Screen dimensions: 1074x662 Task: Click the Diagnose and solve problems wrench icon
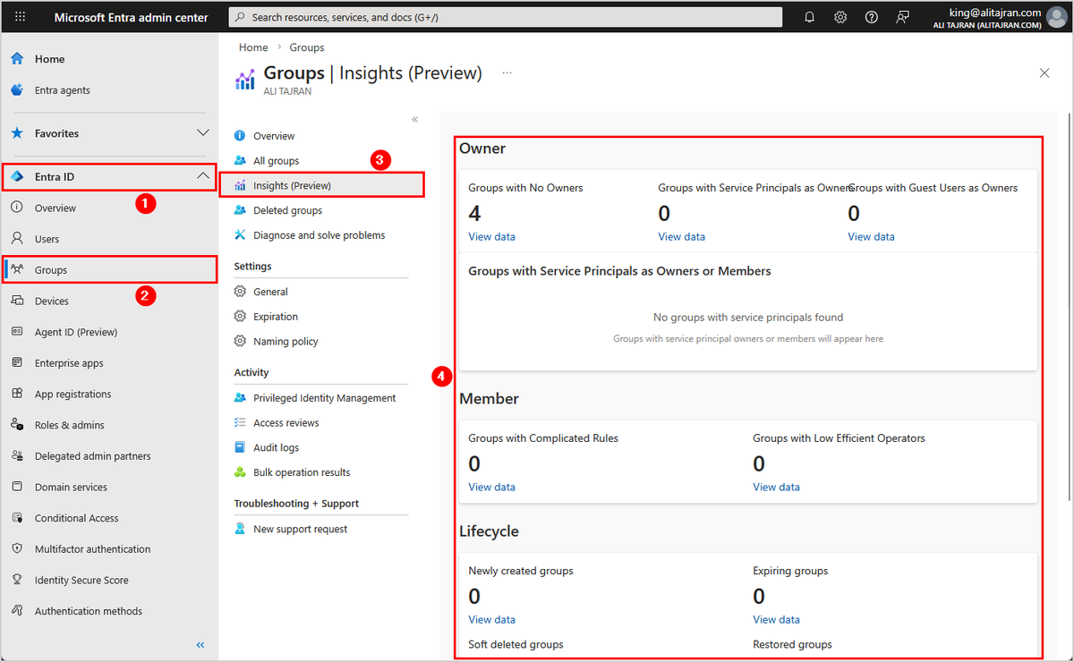point(240,235)
